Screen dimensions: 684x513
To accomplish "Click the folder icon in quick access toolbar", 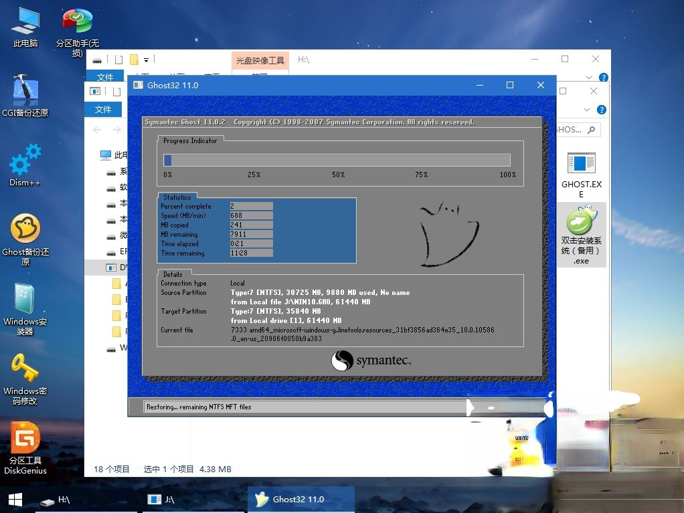I will tap(135, 60).
